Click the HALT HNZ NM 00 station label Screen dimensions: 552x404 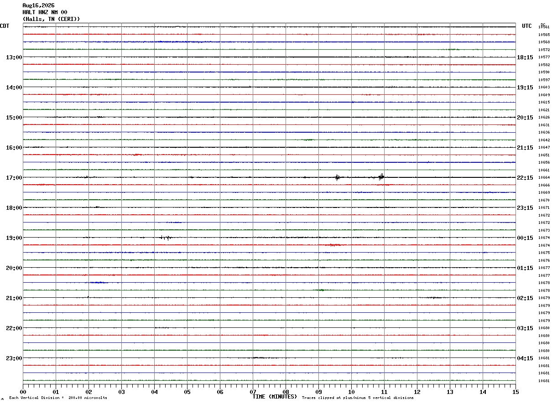pyautogui.click(x=45, y=12)
